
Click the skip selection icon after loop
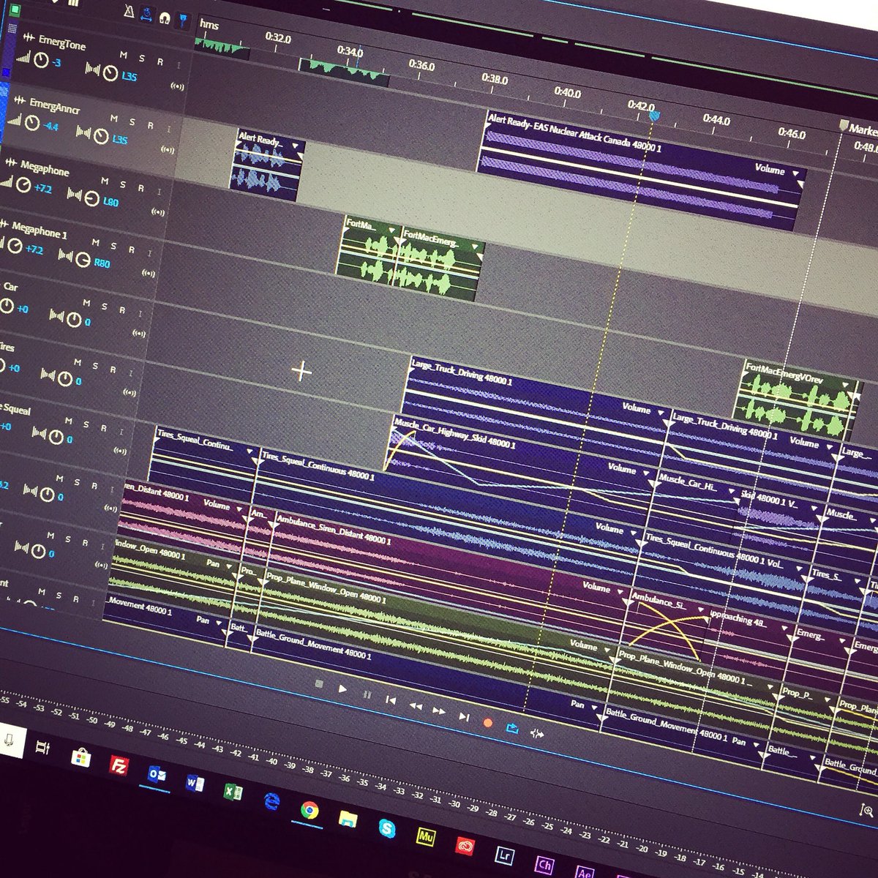[537, 733]
